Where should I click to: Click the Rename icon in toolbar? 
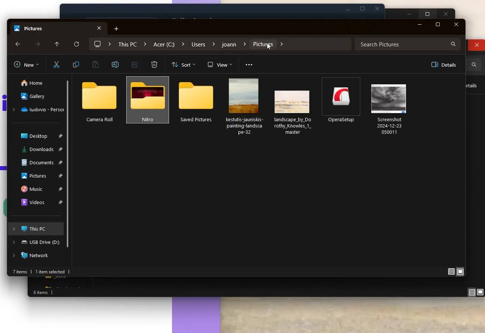tap(115, 65)
